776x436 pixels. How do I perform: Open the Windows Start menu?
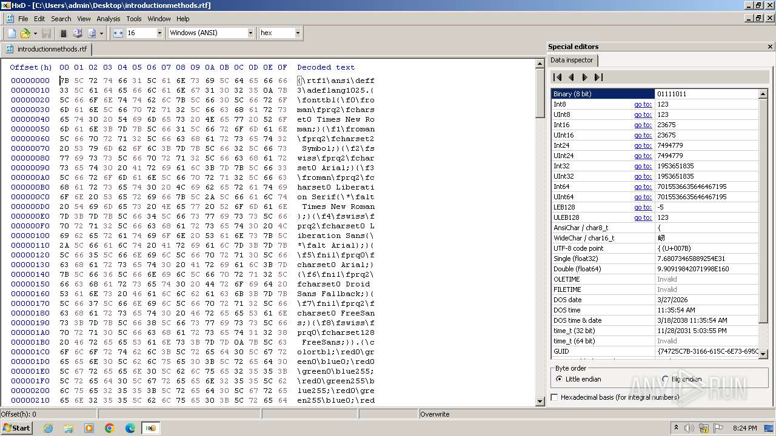pyautogui.click(x=16, y=428)
